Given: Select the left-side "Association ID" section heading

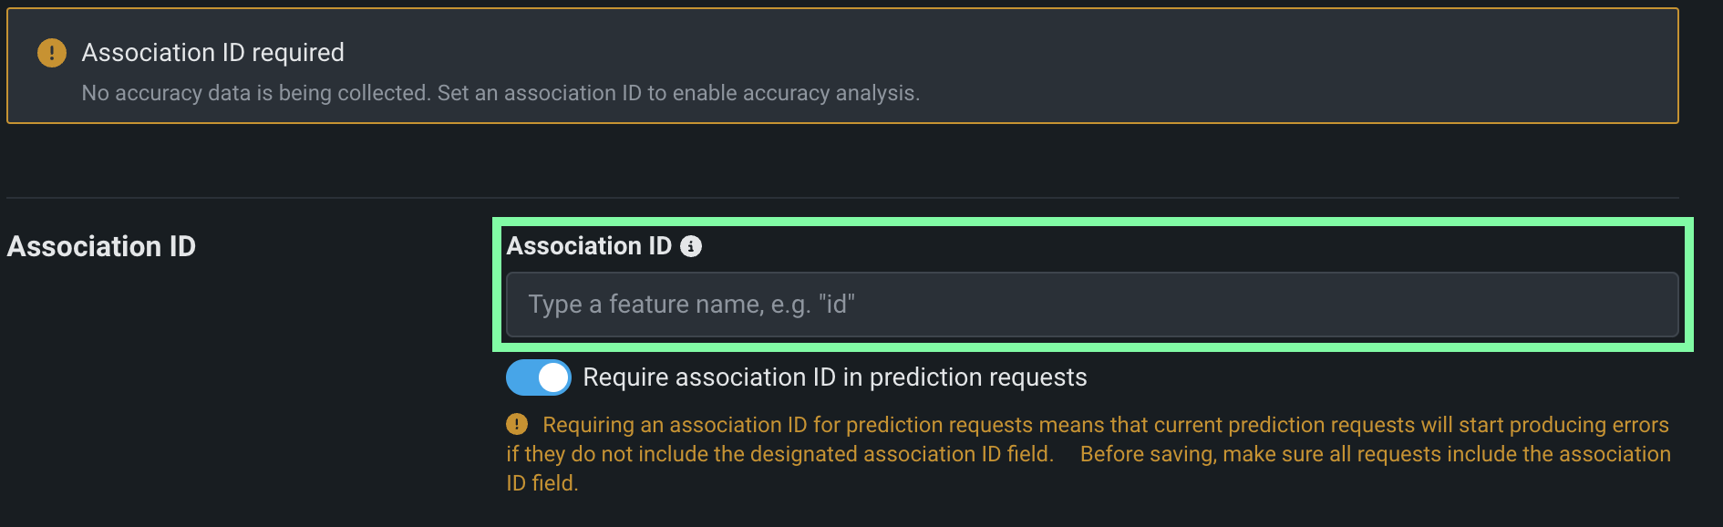Looking at the screenshot, I should [x=101, y=246].
